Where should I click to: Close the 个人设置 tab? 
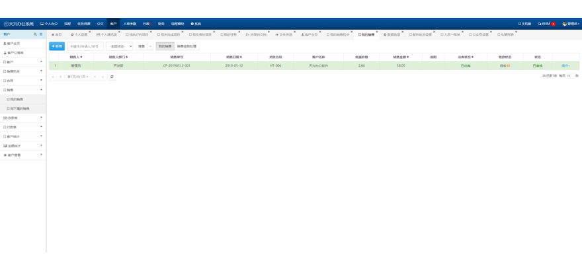(89, 32)
